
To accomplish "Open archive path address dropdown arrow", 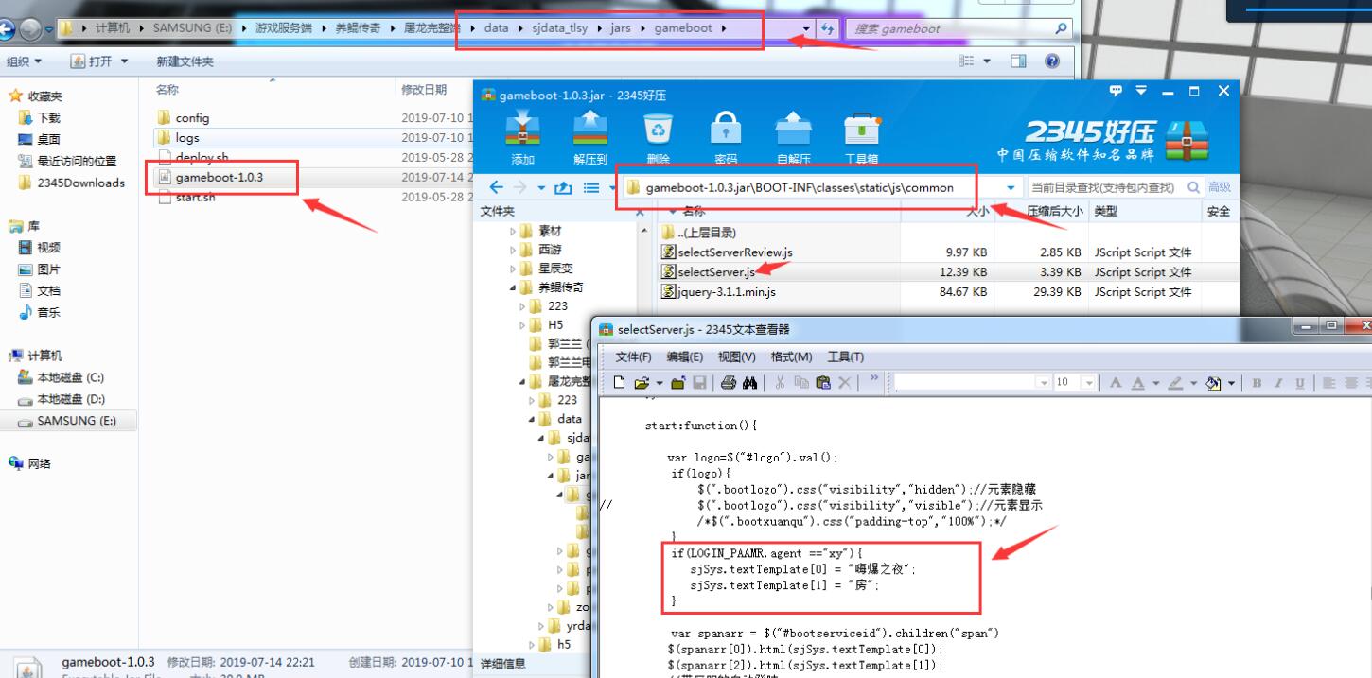I will [x=1011, y=187].
